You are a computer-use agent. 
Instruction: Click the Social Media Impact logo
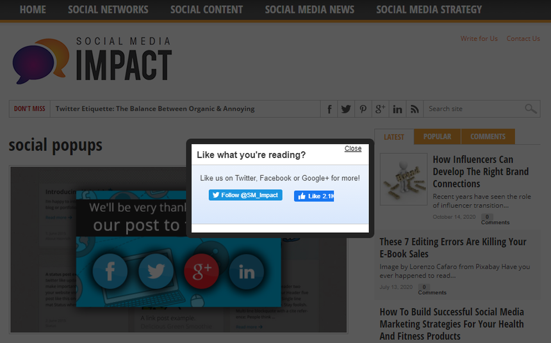click(x=92, y=61)
